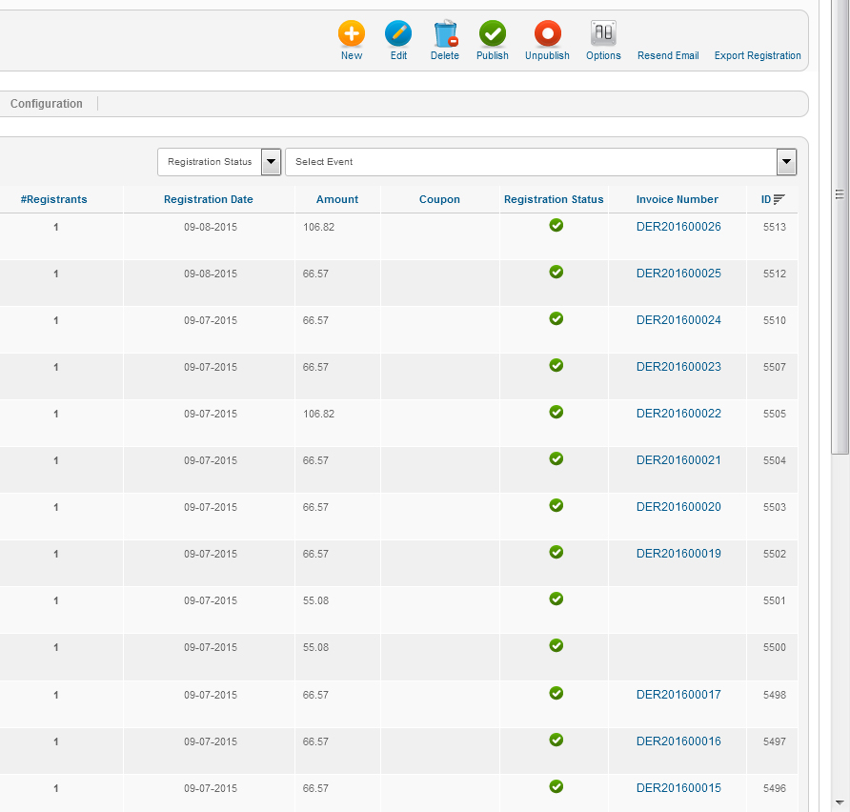Viewport: 850px width, 812px height.
Task: Sort by Amount column header
Action: point(337,199)
